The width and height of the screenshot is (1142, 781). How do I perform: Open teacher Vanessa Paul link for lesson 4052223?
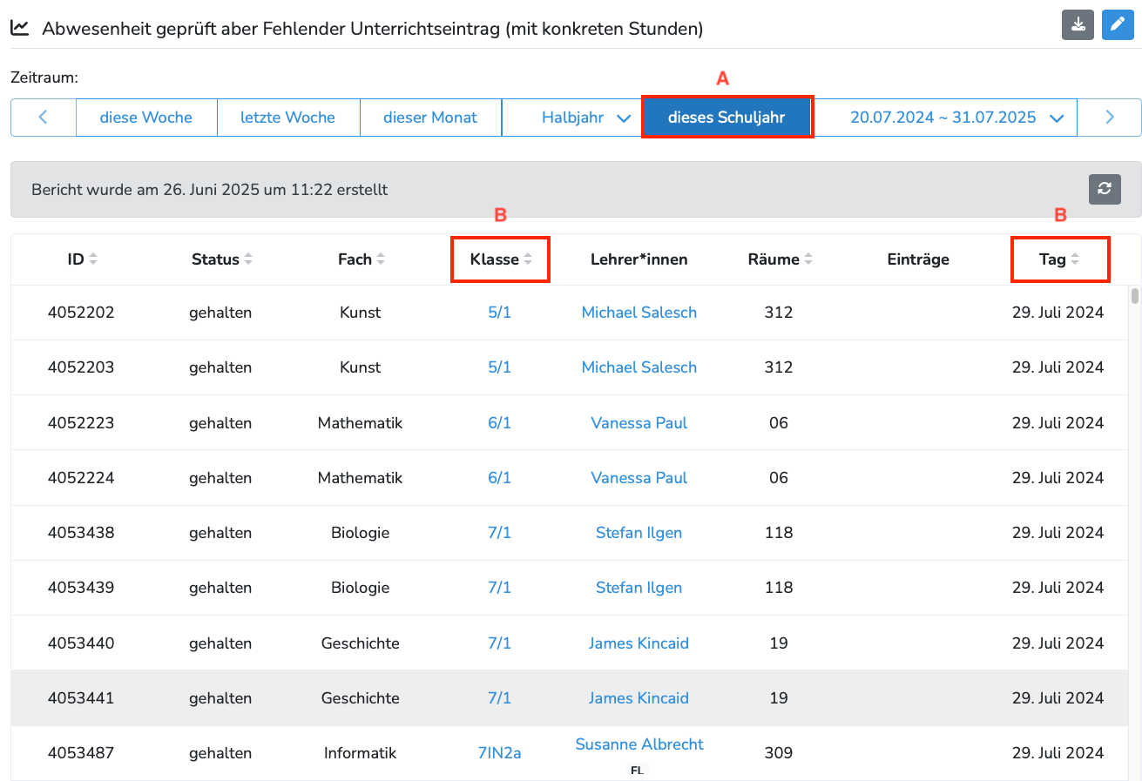(x=639, y=423)
